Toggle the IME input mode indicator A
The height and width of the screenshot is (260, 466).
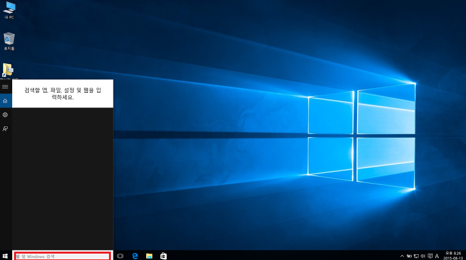[x=437, y=256]
